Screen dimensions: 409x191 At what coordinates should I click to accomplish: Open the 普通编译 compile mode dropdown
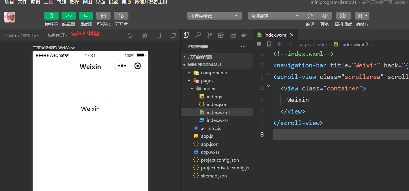[x=276, y=16]
